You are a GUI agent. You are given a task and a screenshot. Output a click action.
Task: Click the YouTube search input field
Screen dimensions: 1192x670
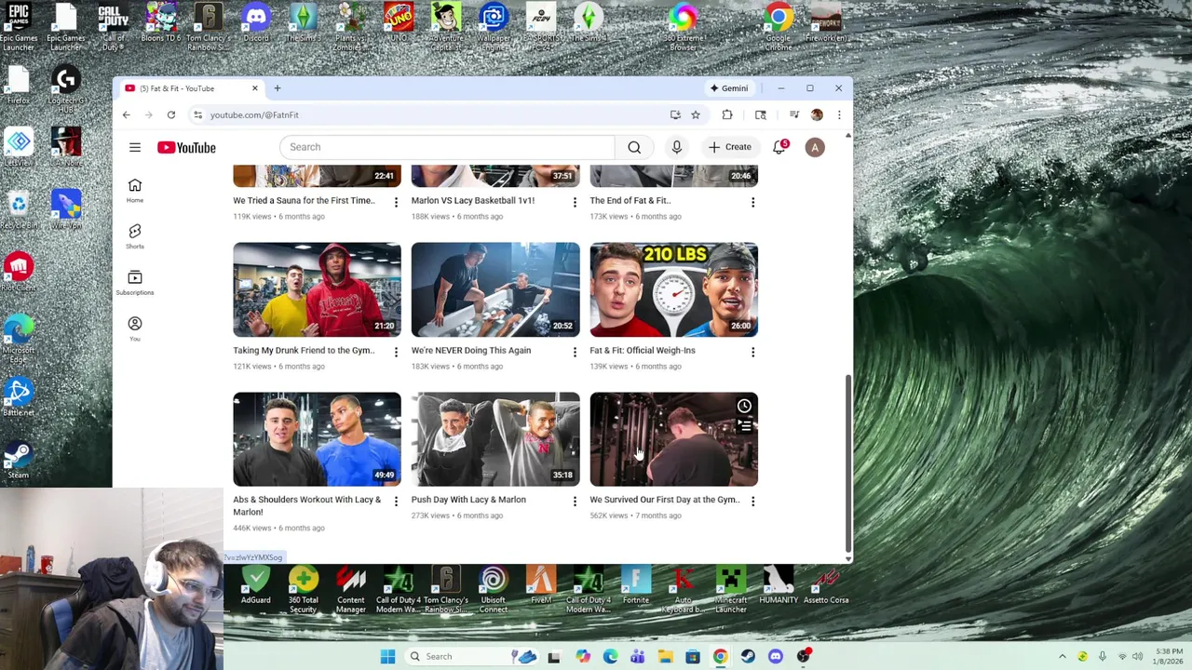tap(447, 147)
